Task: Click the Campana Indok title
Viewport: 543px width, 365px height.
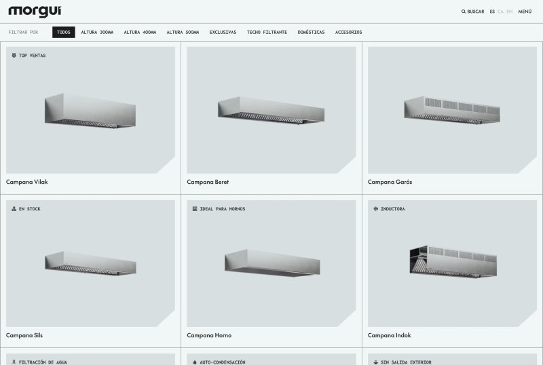Action: click(389, 335)
